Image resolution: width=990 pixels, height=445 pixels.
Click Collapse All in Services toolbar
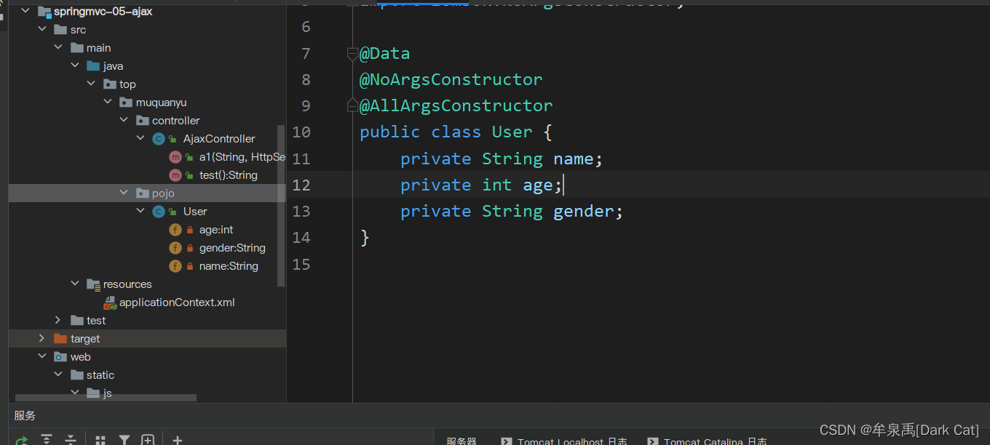coord(71,440)
